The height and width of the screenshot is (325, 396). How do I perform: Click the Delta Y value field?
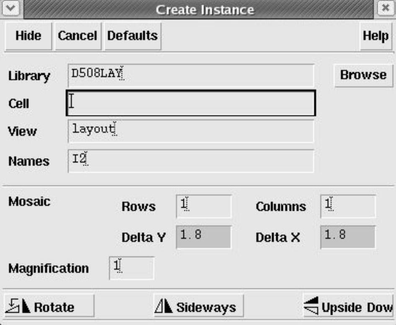(204, 237)
